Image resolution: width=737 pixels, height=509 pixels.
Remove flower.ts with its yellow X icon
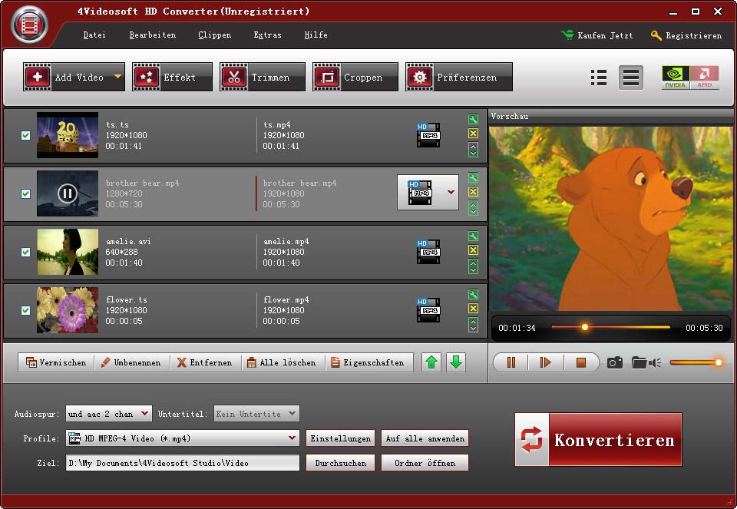click(474, 309)
